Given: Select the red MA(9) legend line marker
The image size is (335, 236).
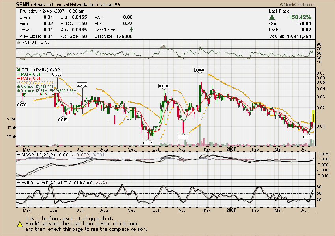Looking at the screenshot, I should 19,78.
